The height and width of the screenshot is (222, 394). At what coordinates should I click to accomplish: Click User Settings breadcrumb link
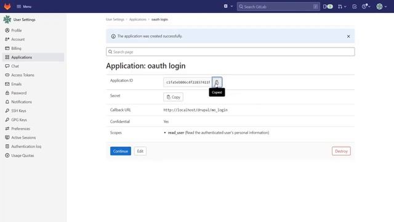click(115, 19)
